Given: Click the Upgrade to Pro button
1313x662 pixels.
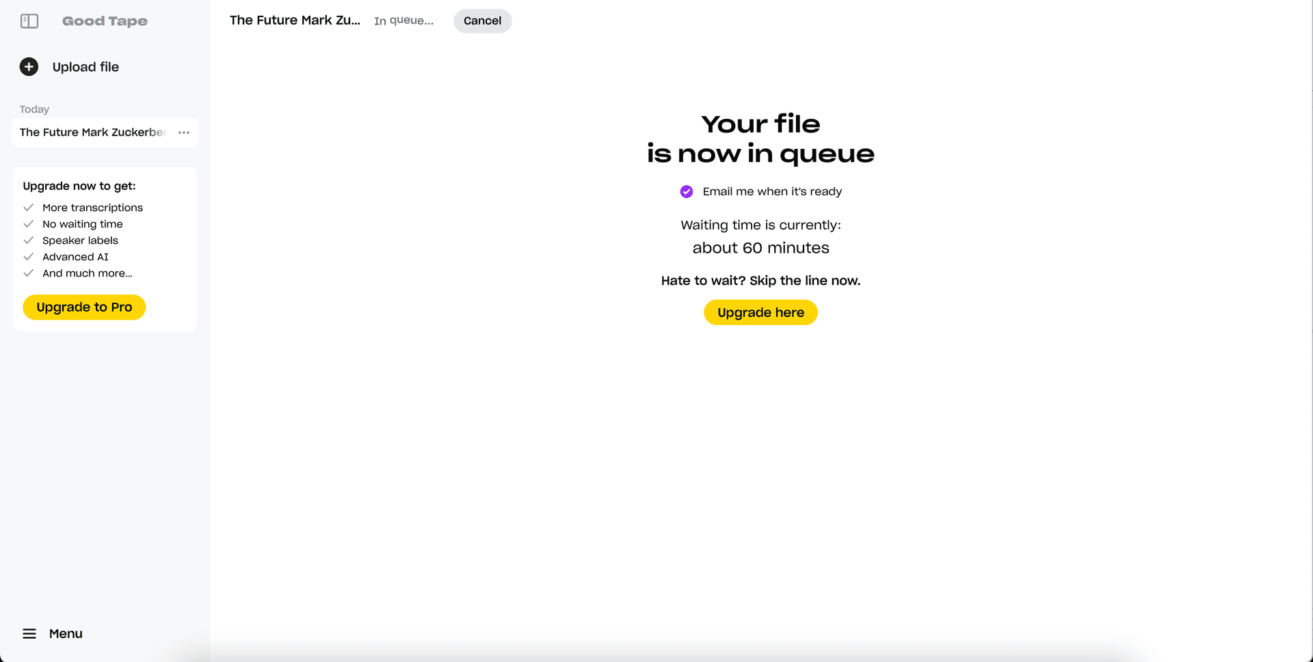Looking at the screenshot, I should click(84, 307).
